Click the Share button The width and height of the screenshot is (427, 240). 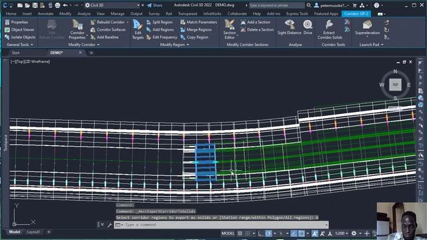pos(154,5)
